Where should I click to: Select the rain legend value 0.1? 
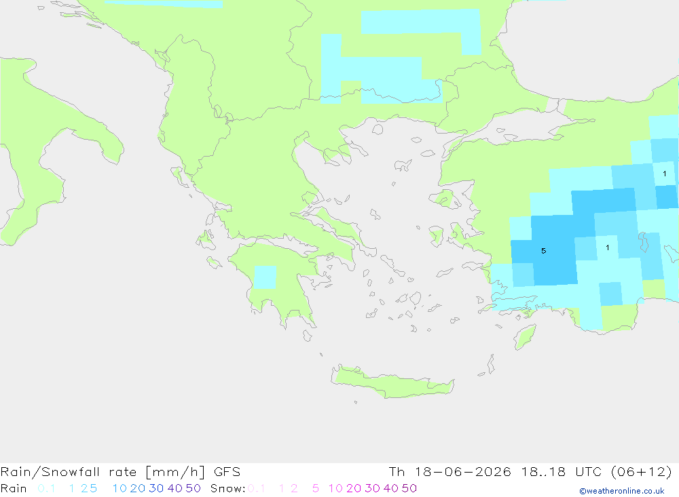pos(46,488)
